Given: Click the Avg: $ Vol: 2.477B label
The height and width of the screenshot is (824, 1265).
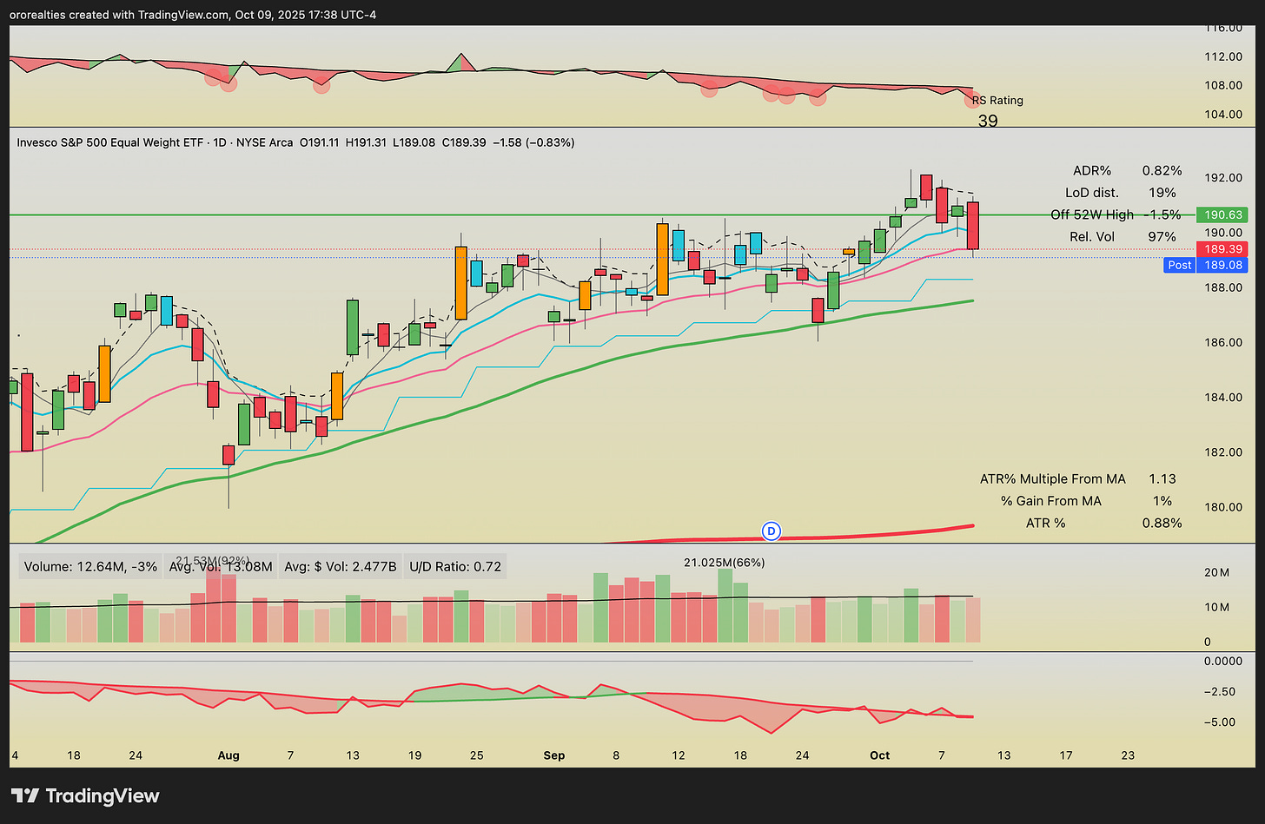Looking at the screenshot, I should pos(341,567).
